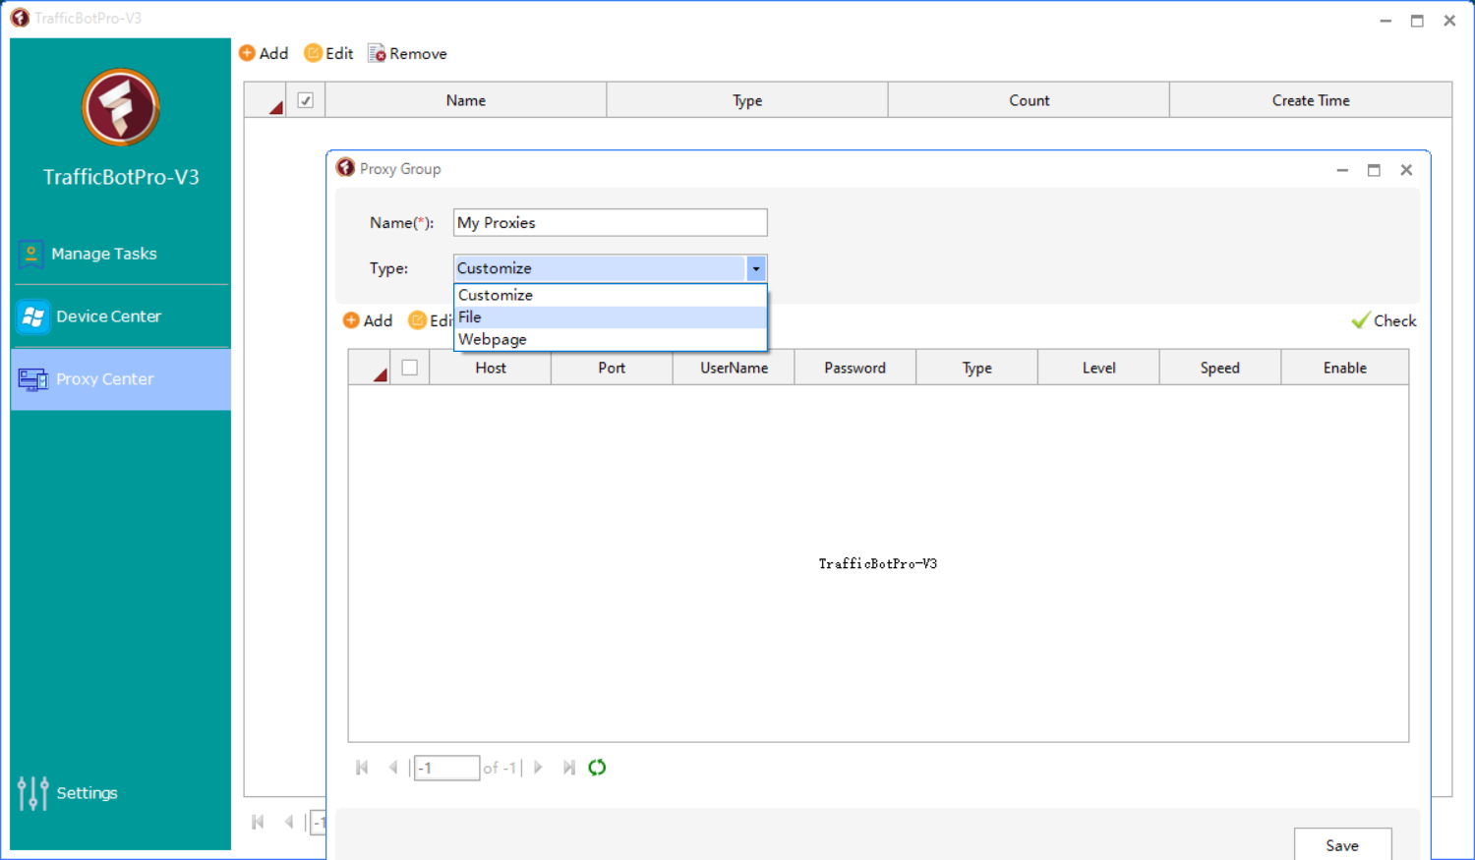Go to previous page in proxy table pager
Image resolution: width=1475 pixels, height=860 pixels.
pos(393,768)
